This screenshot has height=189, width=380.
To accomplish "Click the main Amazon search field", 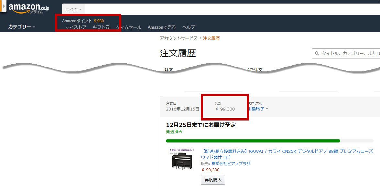I will (x=232, y=9).
